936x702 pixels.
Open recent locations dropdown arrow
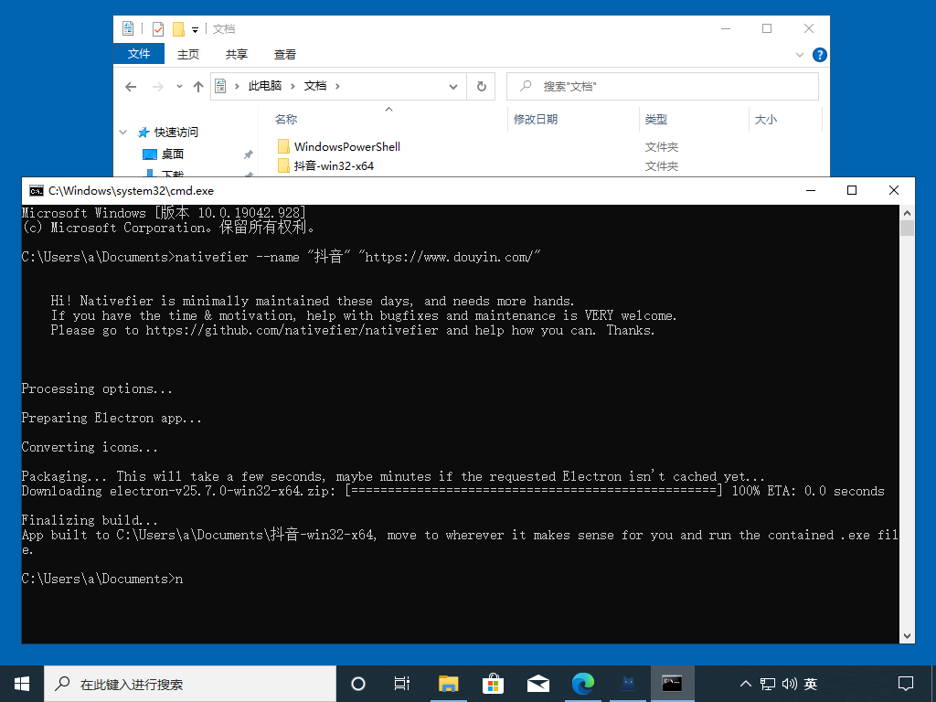click(x=179, y=87)
